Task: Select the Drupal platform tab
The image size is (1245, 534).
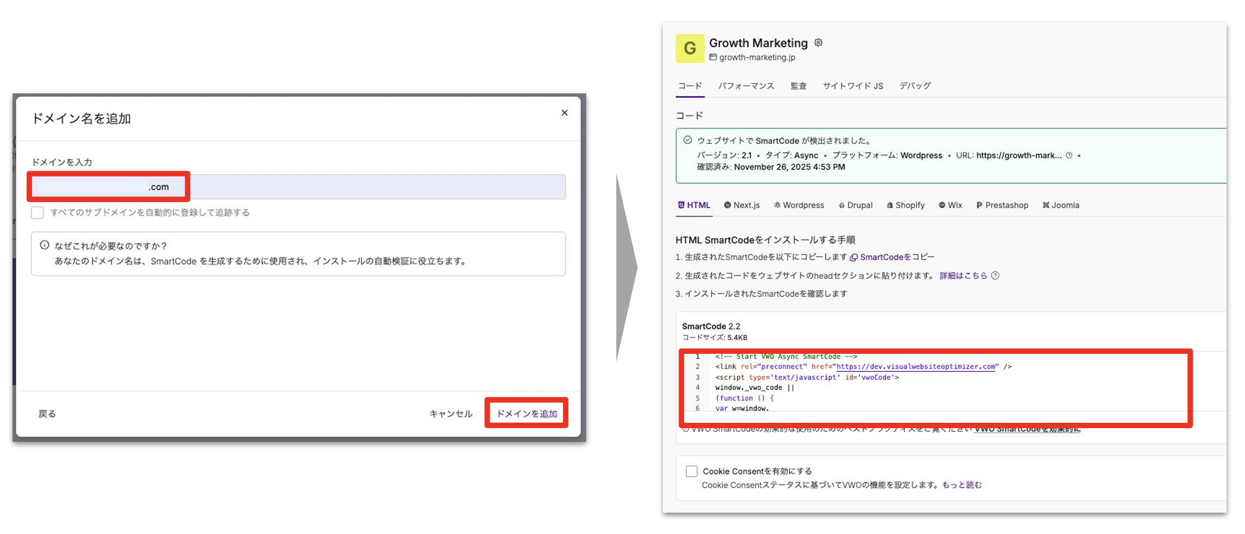Action: click(856, 205)
